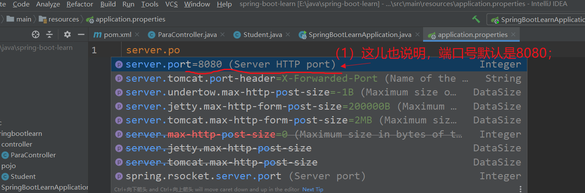
Task: Click property icon beside spring.rsocket.server.port
Action: click(x=119, y=176)
